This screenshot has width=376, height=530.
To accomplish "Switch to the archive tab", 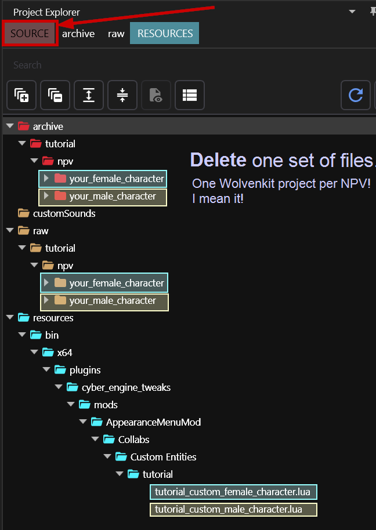I will (x=78, y=34).
